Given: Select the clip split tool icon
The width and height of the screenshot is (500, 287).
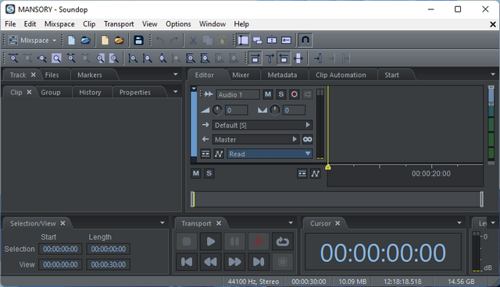Looking at the screenshot, I should pyautogui.click(x=272, y=41).
